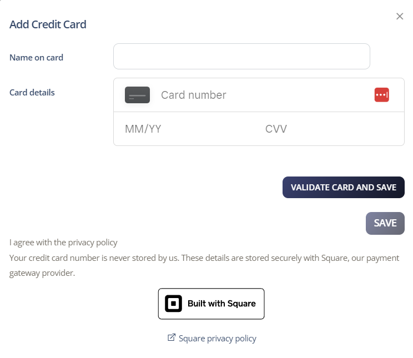Click the Name on card input field

[241, 57]
